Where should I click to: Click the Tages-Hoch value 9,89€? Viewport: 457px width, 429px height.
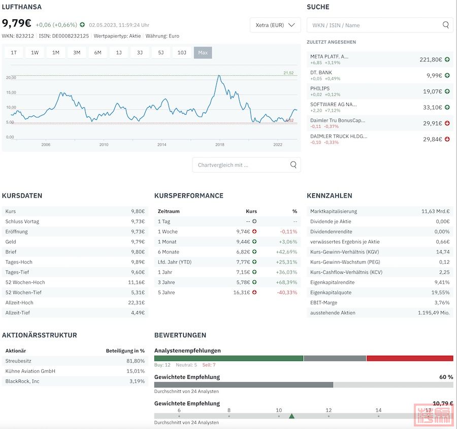tap(138, 262)
